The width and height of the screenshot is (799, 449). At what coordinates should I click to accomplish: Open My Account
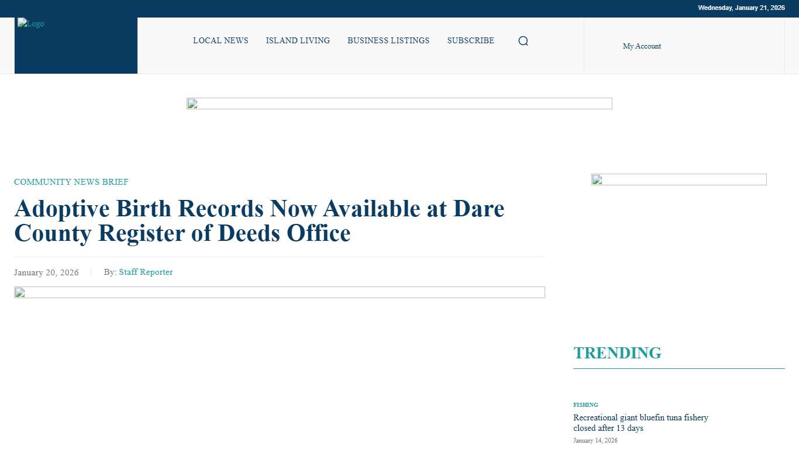[642, 46]
